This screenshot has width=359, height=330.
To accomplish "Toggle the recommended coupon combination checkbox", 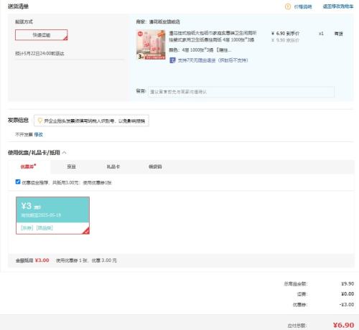I will (x=18, y=181).
